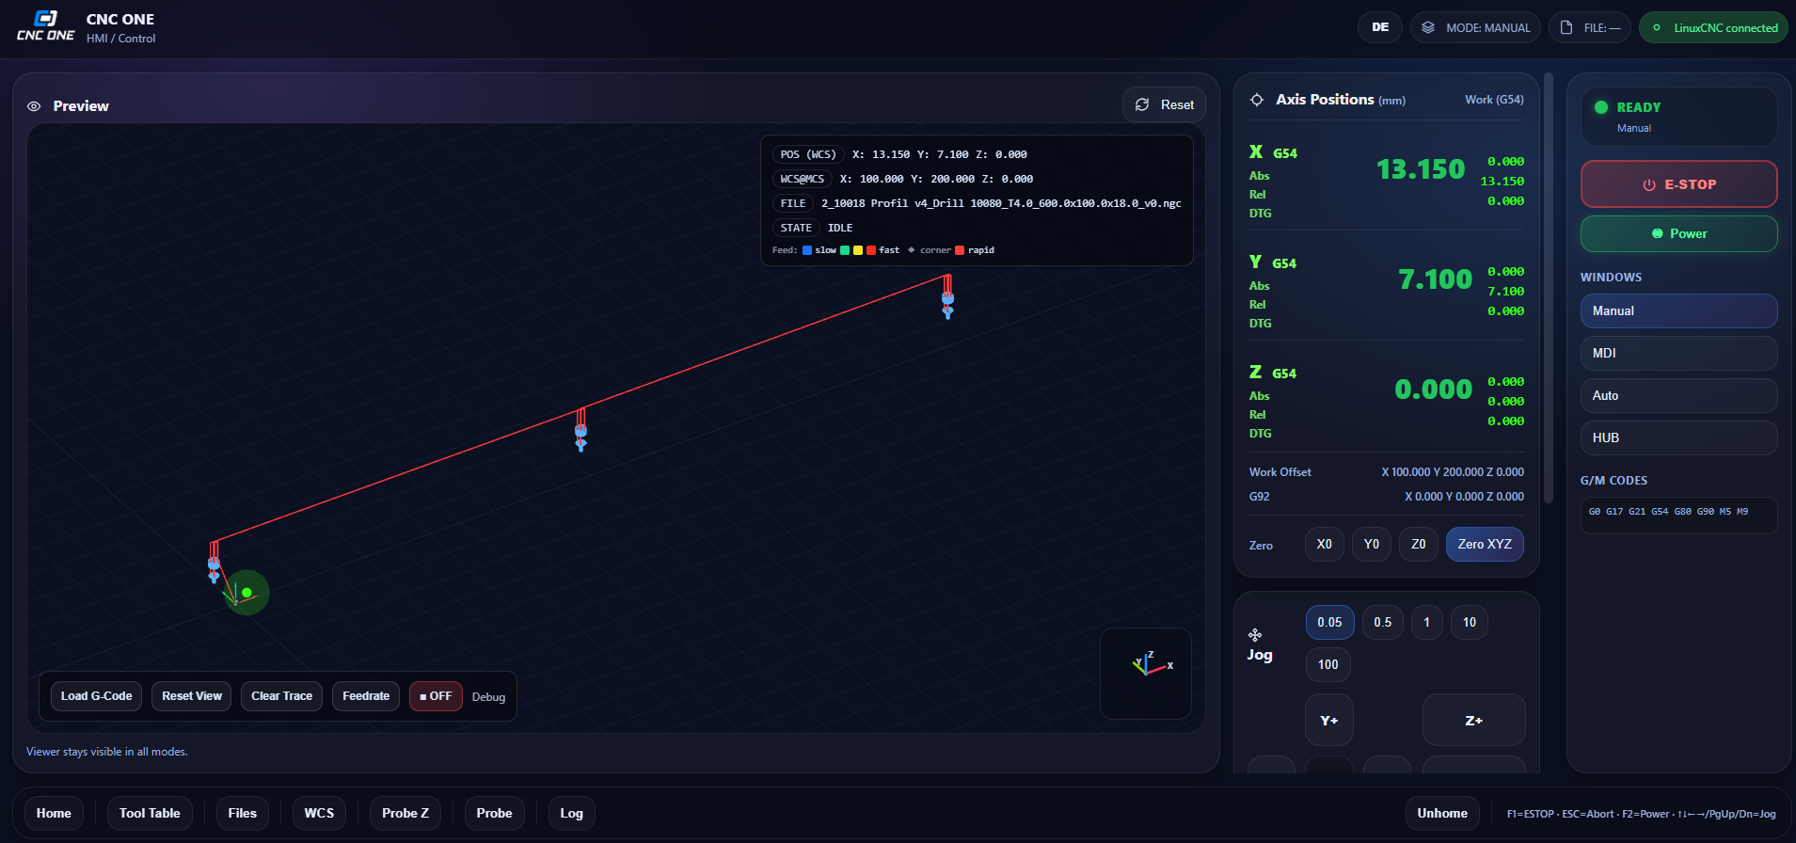Image resolution: width=1796 pixels, height=843 pixels.
Task: Click Load G-Code button
Action: tap(96, 696)
